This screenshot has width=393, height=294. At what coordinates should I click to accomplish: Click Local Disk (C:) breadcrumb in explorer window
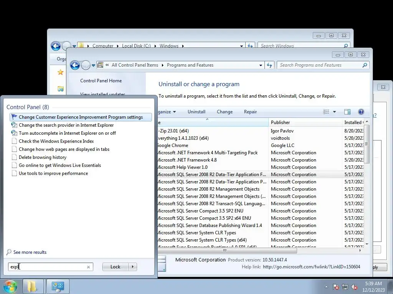pyautogui.click(x=136, y=46)
